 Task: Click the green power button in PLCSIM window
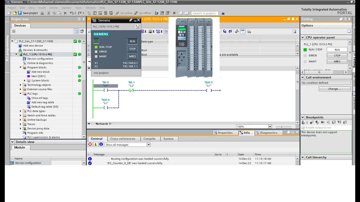tap(96, 41)
